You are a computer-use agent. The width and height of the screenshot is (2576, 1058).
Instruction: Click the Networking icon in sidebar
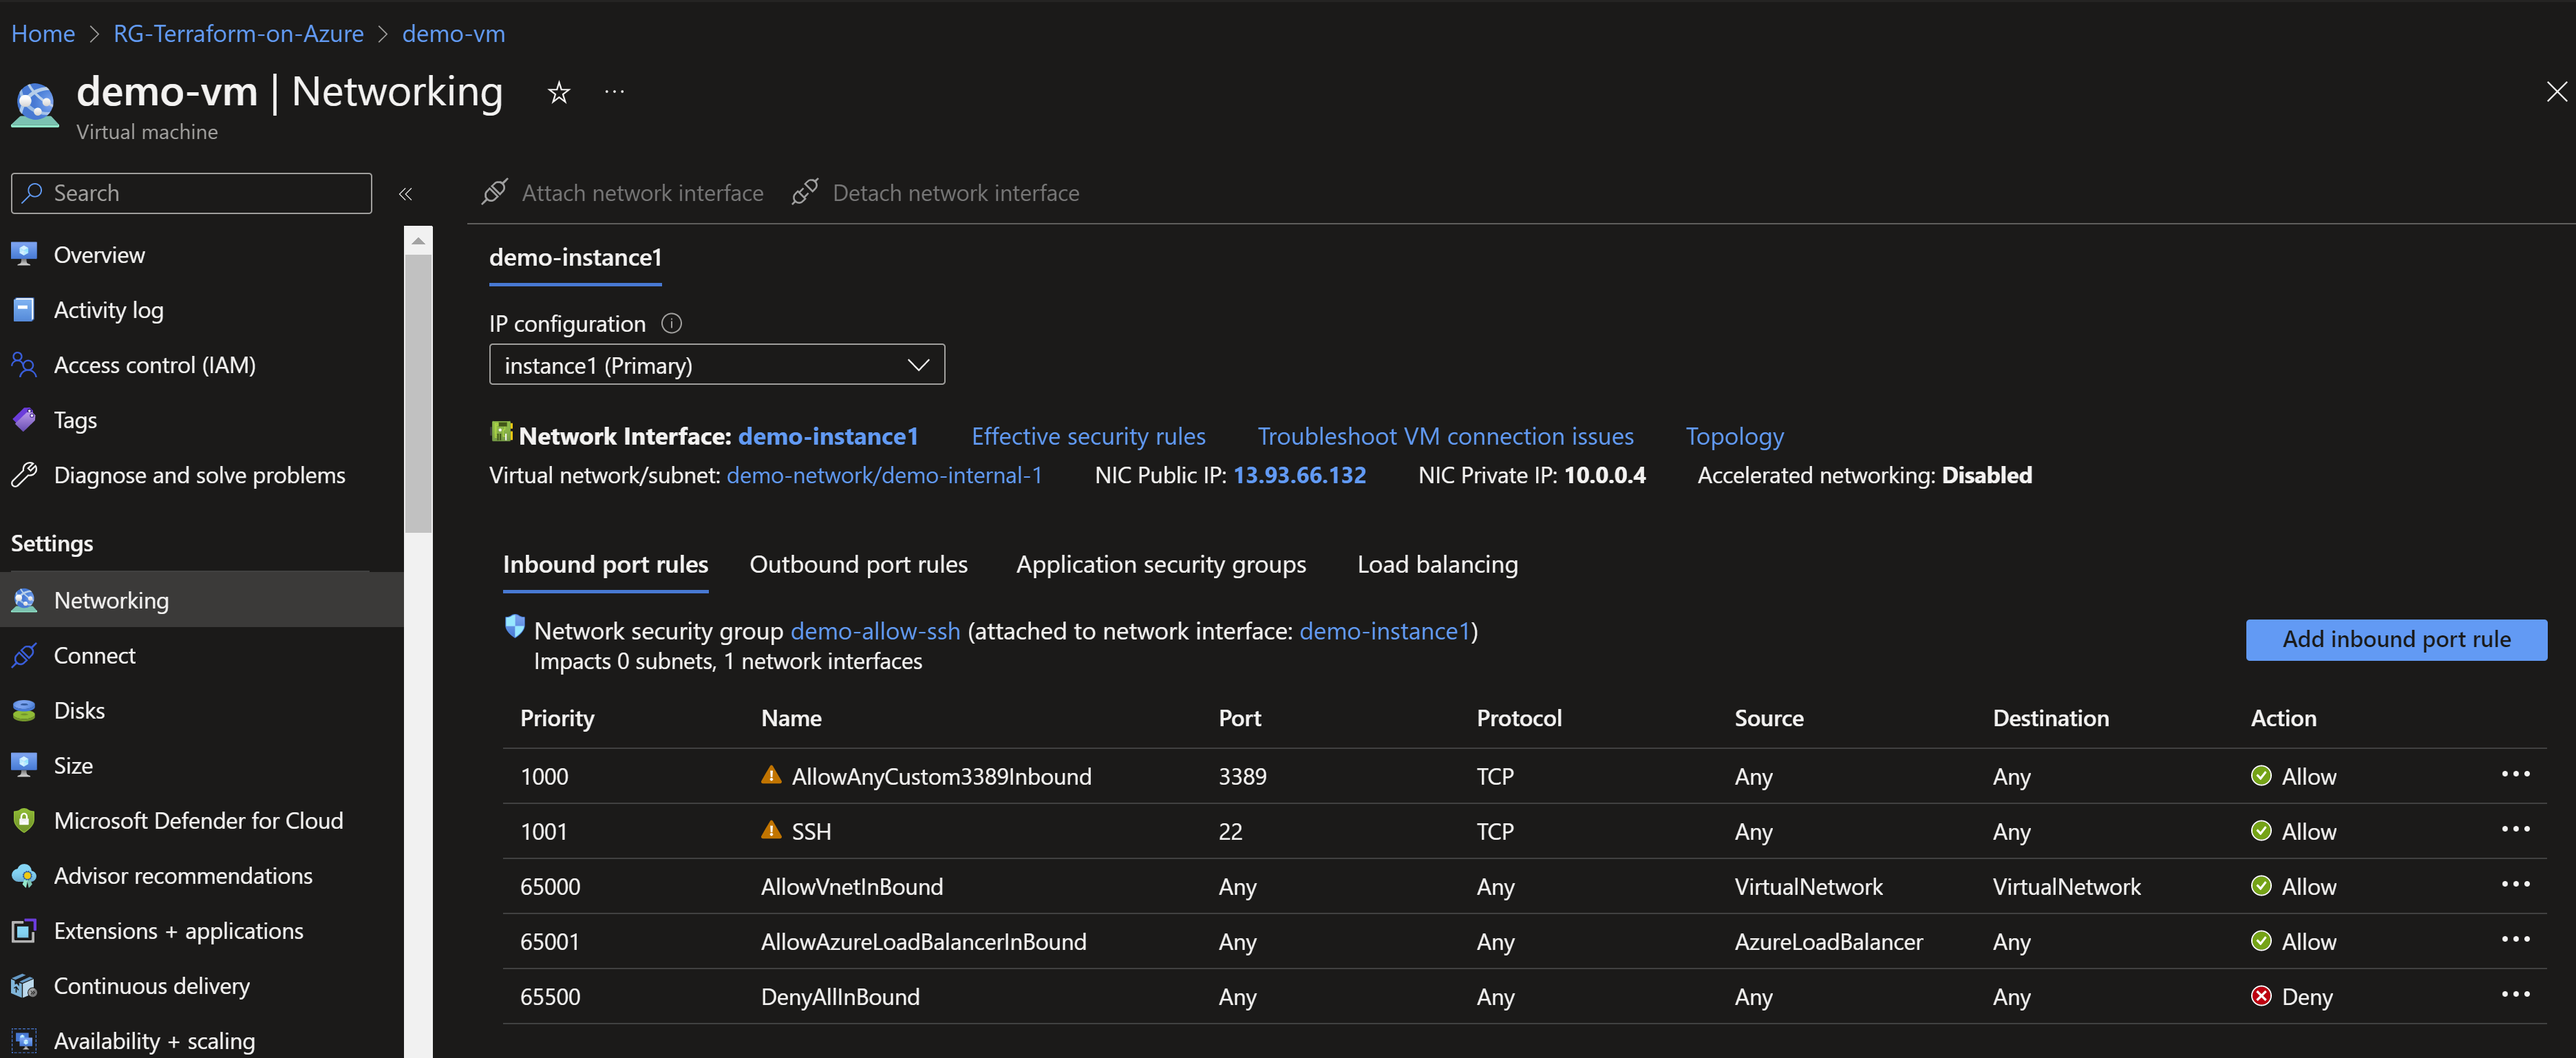tap(24, 600)
